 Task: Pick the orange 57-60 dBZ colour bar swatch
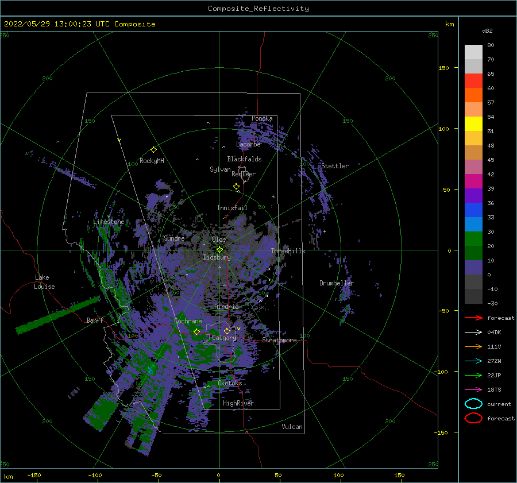tap(474, 95)
